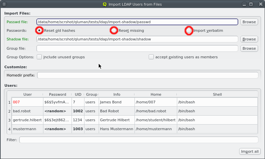Click password hash $6$3ejt862... cell
265x159 pixels.
click(x=57, y=120)
